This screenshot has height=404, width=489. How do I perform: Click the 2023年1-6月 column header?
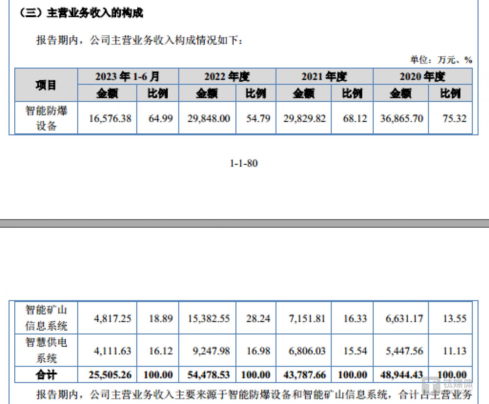[128, 76]
